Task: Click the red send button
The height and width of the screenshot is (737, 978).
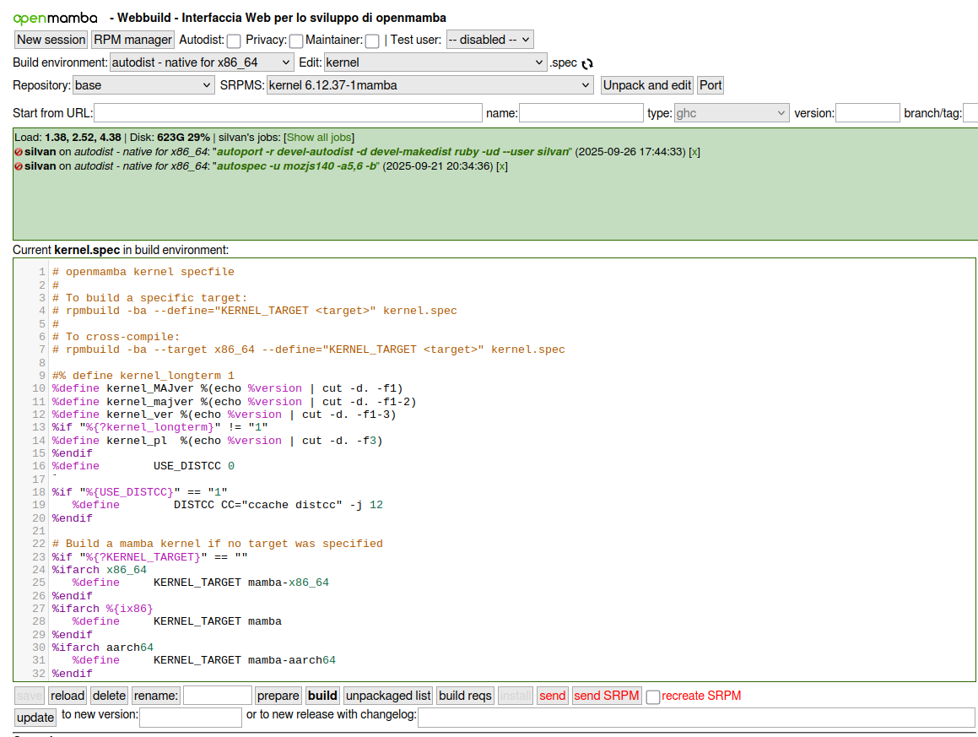Action: [x=553, y=696]
